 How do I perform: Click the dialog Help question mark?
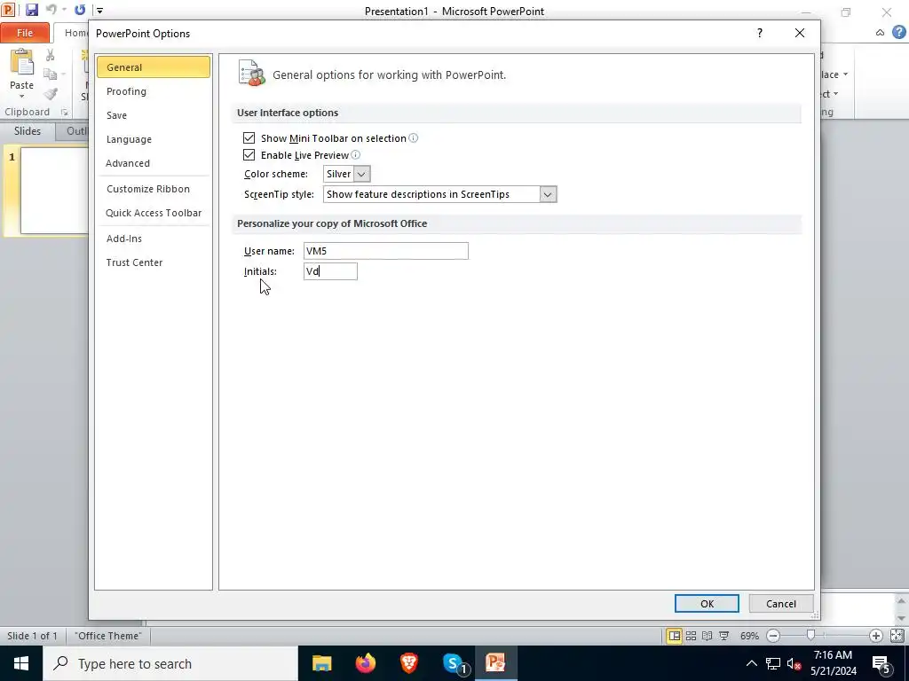coord(760,33)
